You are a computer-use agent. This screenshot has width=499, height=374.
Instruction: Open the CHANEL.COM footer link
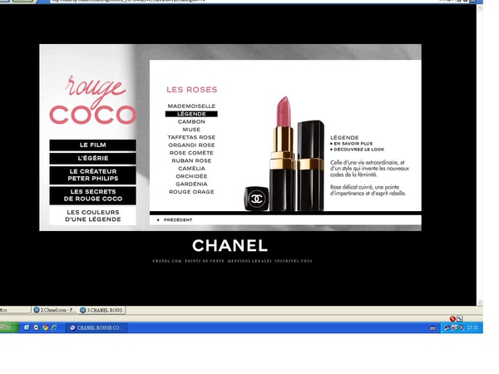pos(167,261)
